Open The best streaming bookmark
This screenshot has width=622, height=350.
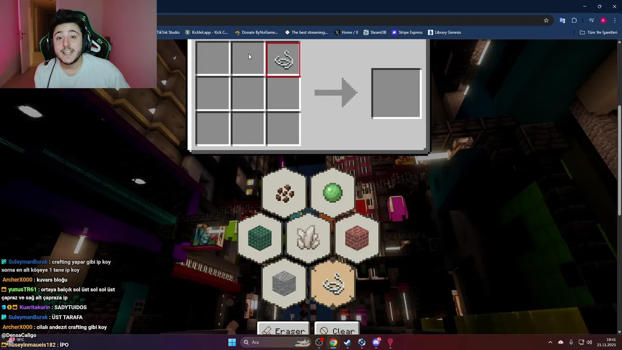(306, 33)
